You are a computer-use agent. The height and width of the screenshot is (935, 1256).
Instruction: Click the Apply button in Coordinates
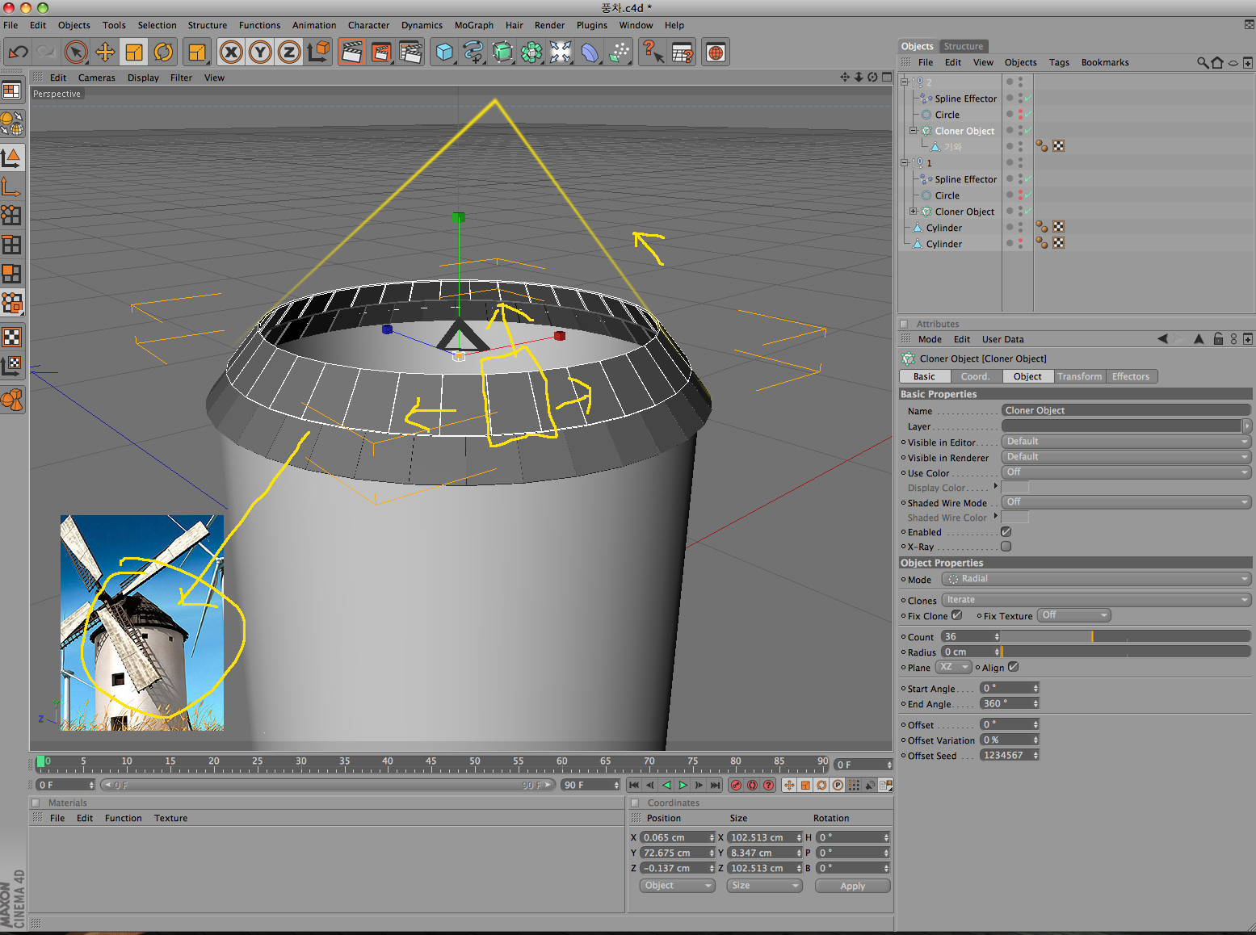point(852,886)
